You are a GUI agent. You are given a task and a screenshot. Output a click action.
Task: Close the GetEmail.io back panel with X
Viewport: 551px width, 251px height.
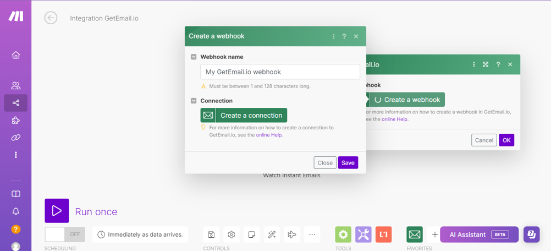pos(510,64)
